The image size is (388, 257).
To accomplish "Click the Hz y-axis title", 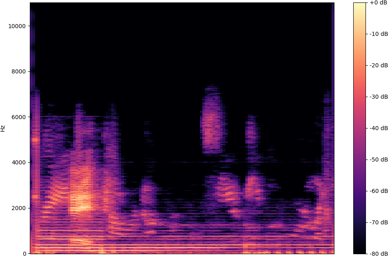I will coord(3,128).
